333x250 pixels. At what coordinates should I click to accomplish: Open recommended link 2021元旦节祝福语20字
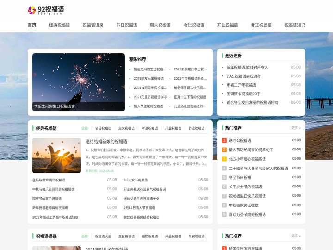pyautogui.click(x=151, y=97)
